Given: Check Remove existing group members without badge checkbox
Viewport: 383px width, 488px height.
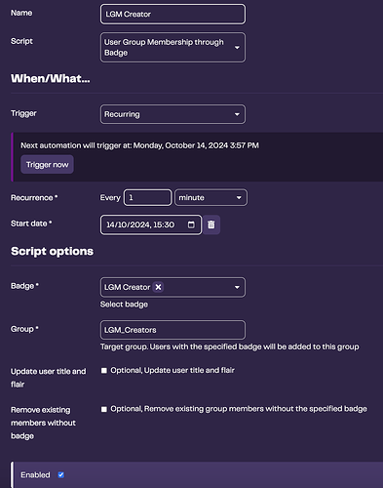Looking at the screenshot, I should point(104,409).
